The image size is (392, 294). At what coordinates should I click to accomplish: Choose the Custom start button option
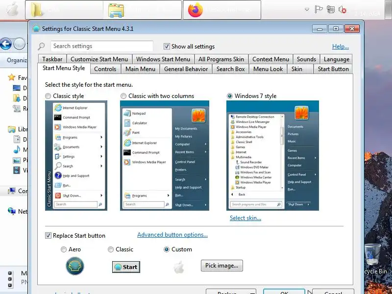167,249
